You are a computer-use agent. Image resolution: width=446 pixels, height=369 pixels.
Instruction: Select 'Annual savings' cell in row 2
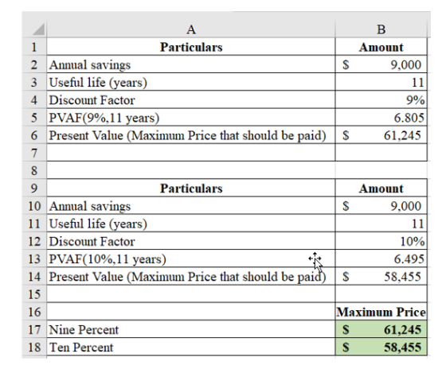pyautogui.click(x=191, y=64)
